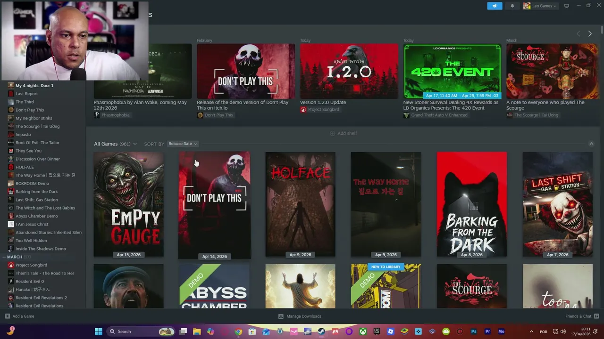Select Don't Play This in the sidebar list
604x339 pixels.
(42, 110)
